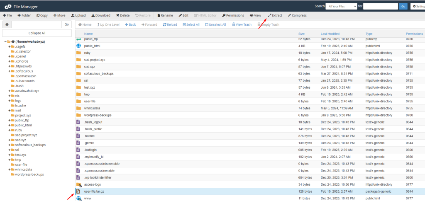
Task: Open the Permissions tool
Action: coord(233,15)
